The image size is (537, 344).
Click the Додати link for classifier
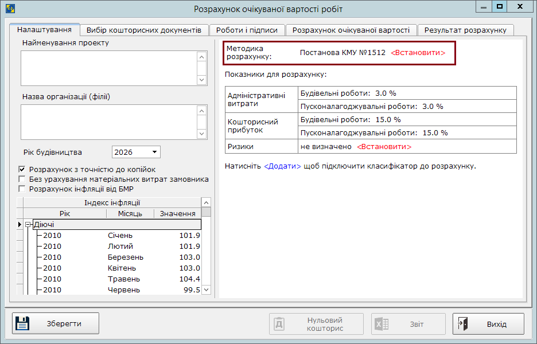click(x=282, y=166)
